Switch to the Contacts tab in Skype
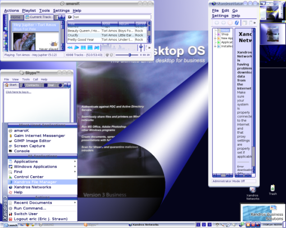Viewport: 286px width, 228px height. coord(30,85)
